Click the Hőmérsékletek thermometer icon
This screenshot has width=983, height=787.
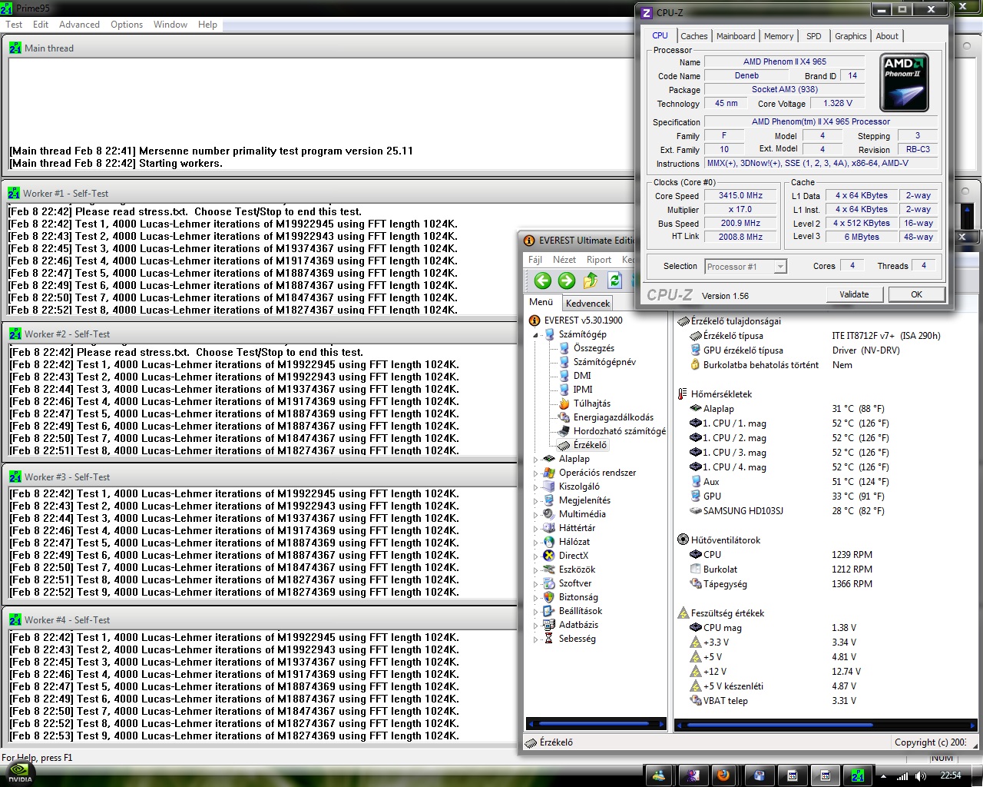[683, 394]
